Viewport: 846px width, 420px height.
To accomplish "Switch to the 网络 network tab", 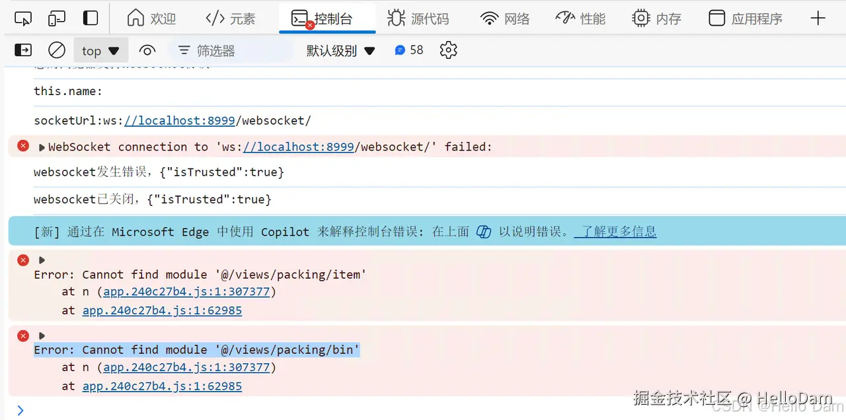I will 505,18.
